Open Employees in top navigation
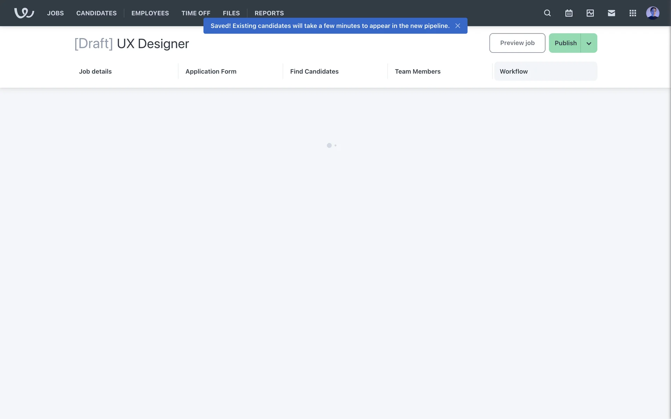This screenshot has height=419, width=671. 150,13
